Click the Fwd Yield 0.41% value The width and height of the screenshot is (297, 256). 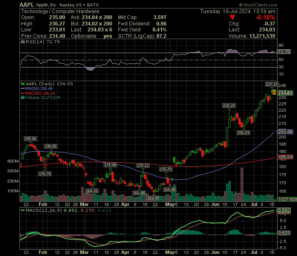tap(160, 30)
